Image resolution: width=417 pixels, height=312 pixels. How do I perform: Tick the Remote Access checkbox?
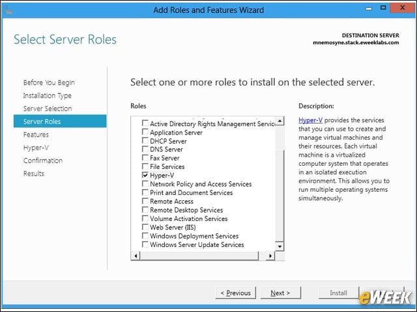click(x=145, y=201)
